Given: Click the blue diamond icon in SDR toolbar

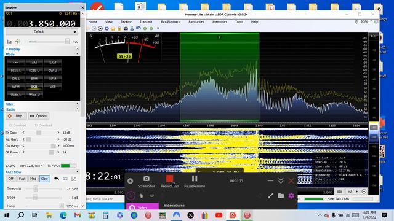Looking at the screenshot, I should 107,29.
